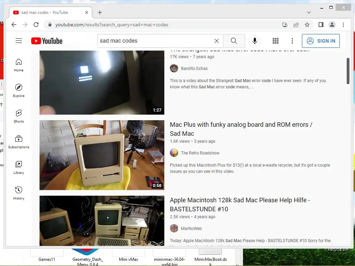
Task: Click '1.6K views • 3 years ago' text
Action: pos(192,141)
